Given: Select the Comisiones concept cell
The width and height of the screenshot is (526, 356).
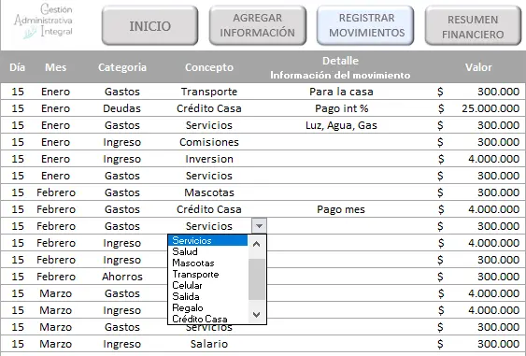Looking at the screenshot, I should click(x=209, y=142).
